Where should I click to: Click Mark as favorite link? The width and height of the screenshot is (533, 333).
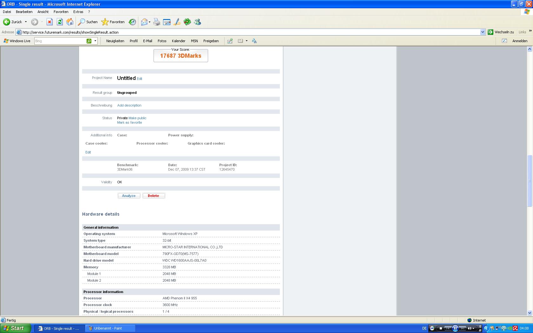[129, 122]
